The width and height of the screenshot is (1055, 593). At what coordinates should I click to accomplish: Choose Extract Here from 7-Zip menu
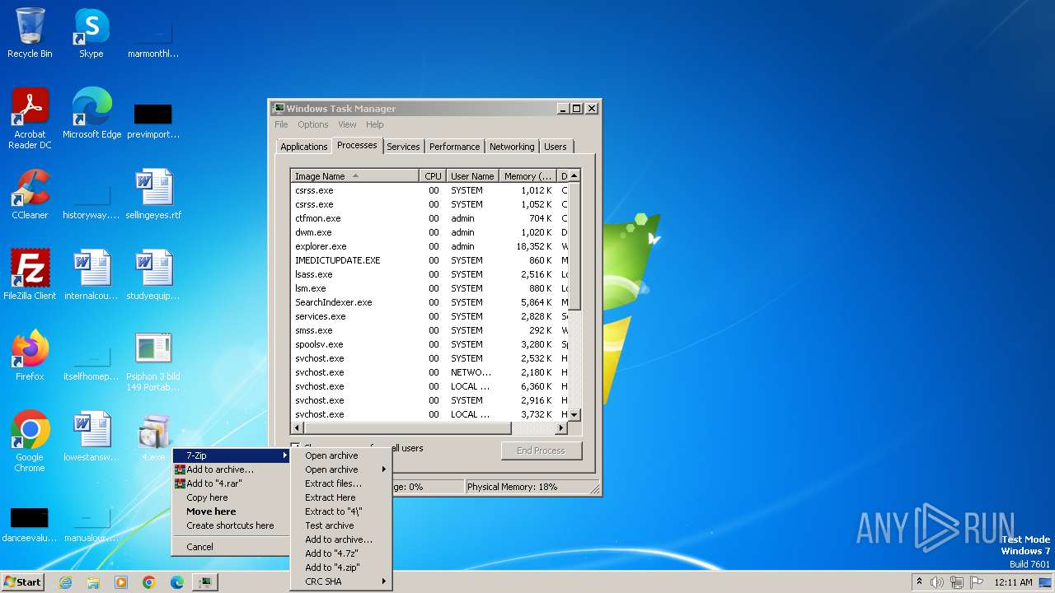click(x=341, y=497)
